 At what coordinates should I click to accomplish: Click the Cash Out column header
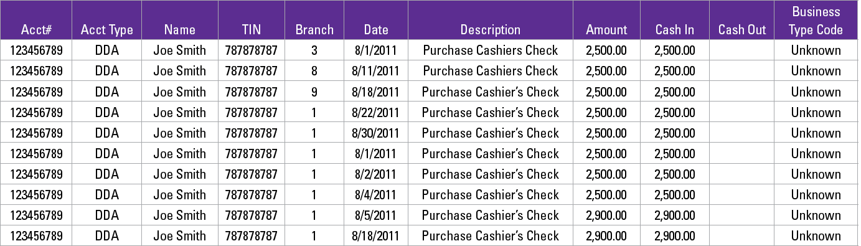pyautogui.click(x=742, y=29)
